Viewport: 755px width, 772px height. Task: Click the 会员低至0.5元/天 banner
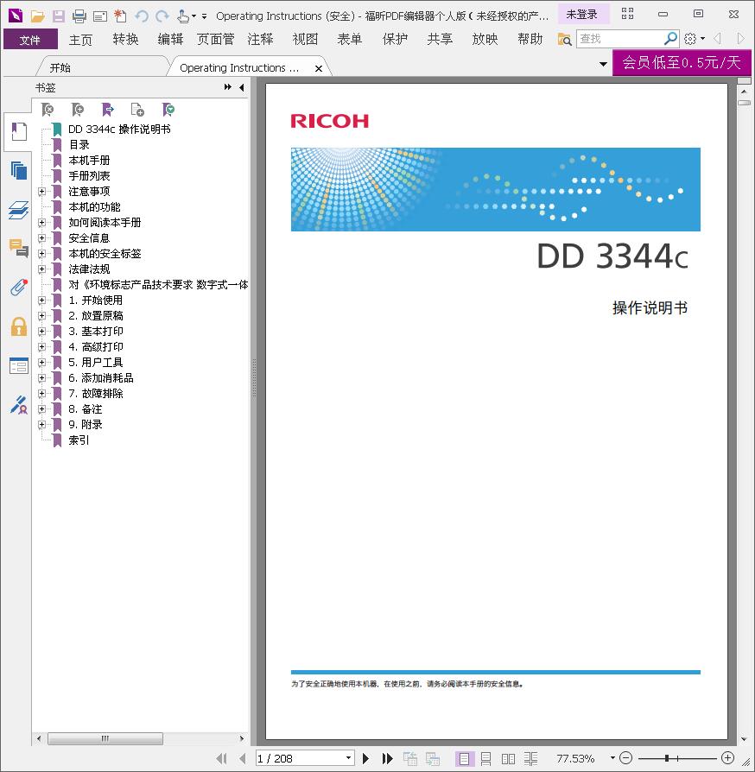coord(682,62)
